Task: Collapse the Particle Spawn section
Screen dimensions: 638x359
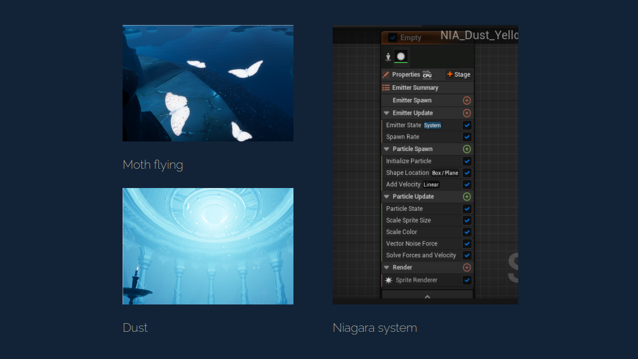Action: click(387, 149)
